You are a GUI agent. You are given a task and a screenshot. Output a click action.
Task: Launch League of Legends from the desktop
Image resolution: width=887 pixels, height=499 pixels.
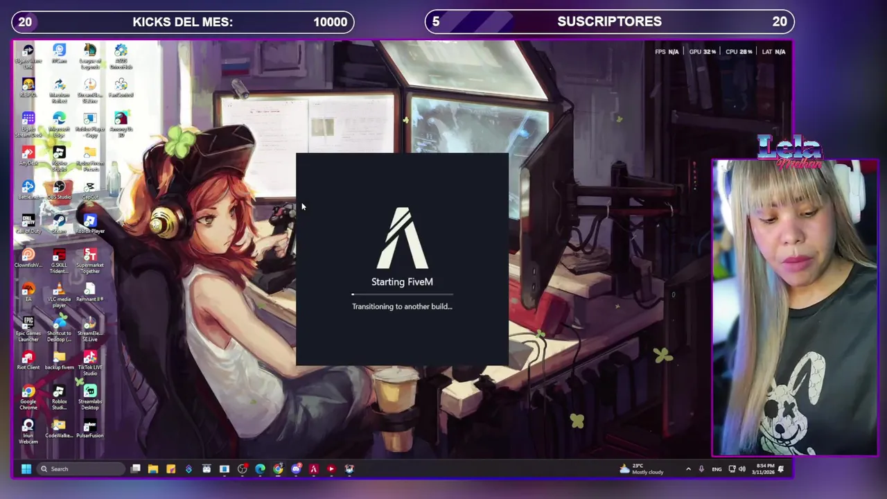(x=90, y=56)
